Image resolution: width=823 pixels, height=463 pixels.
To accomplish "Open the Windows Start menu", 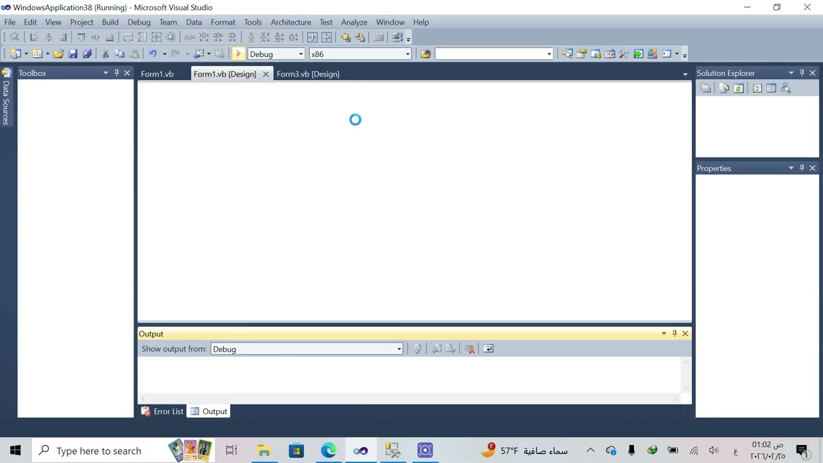I will (x=15, y=451).
